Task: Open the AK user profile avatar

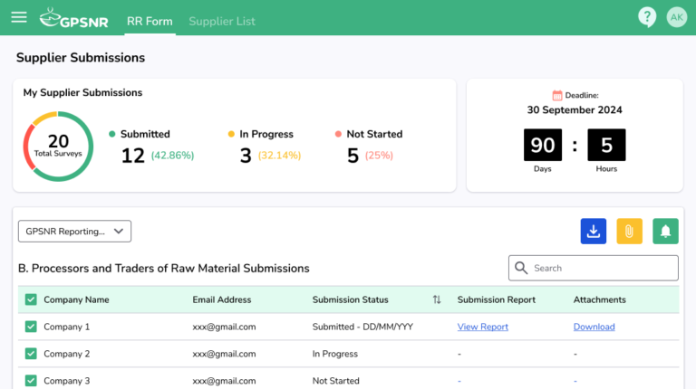Action: 676,17
